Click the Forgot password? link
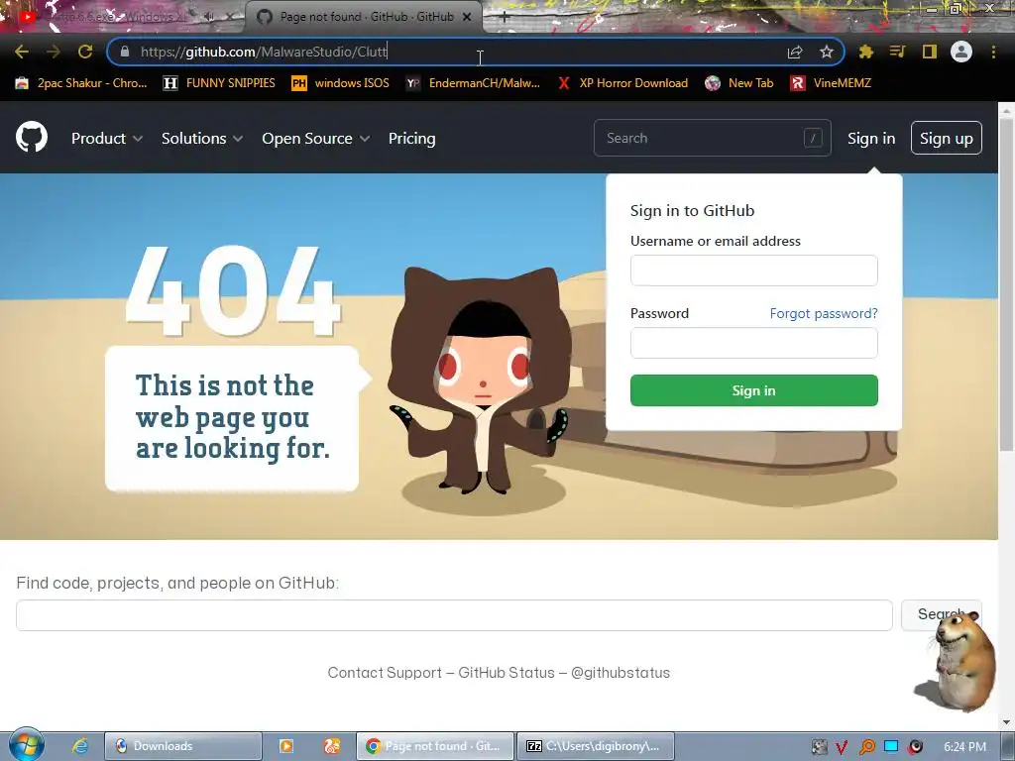 pos(824,313)
